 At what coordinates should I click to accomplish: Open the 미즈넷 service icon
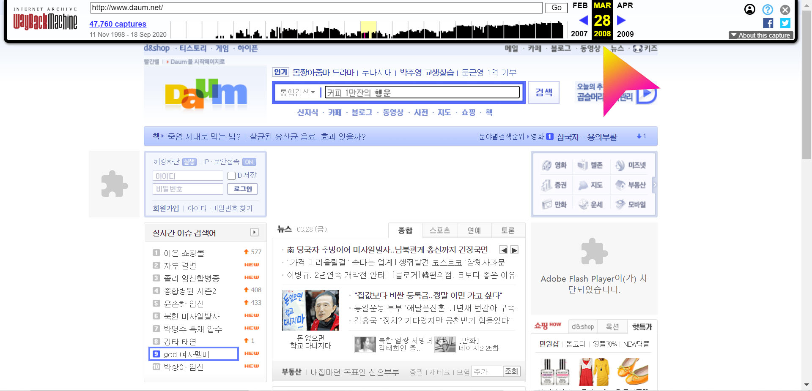630,165
